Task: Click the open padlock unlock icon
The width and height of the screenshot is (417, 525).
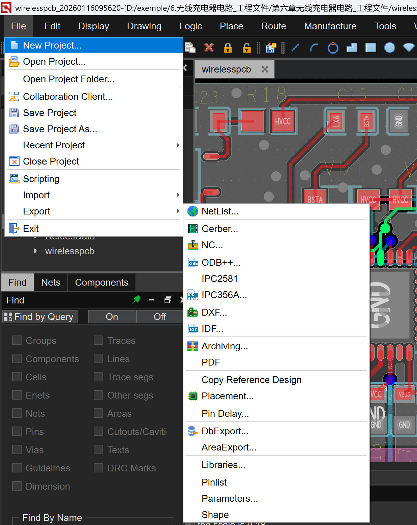Action: [x=247, y=48]
